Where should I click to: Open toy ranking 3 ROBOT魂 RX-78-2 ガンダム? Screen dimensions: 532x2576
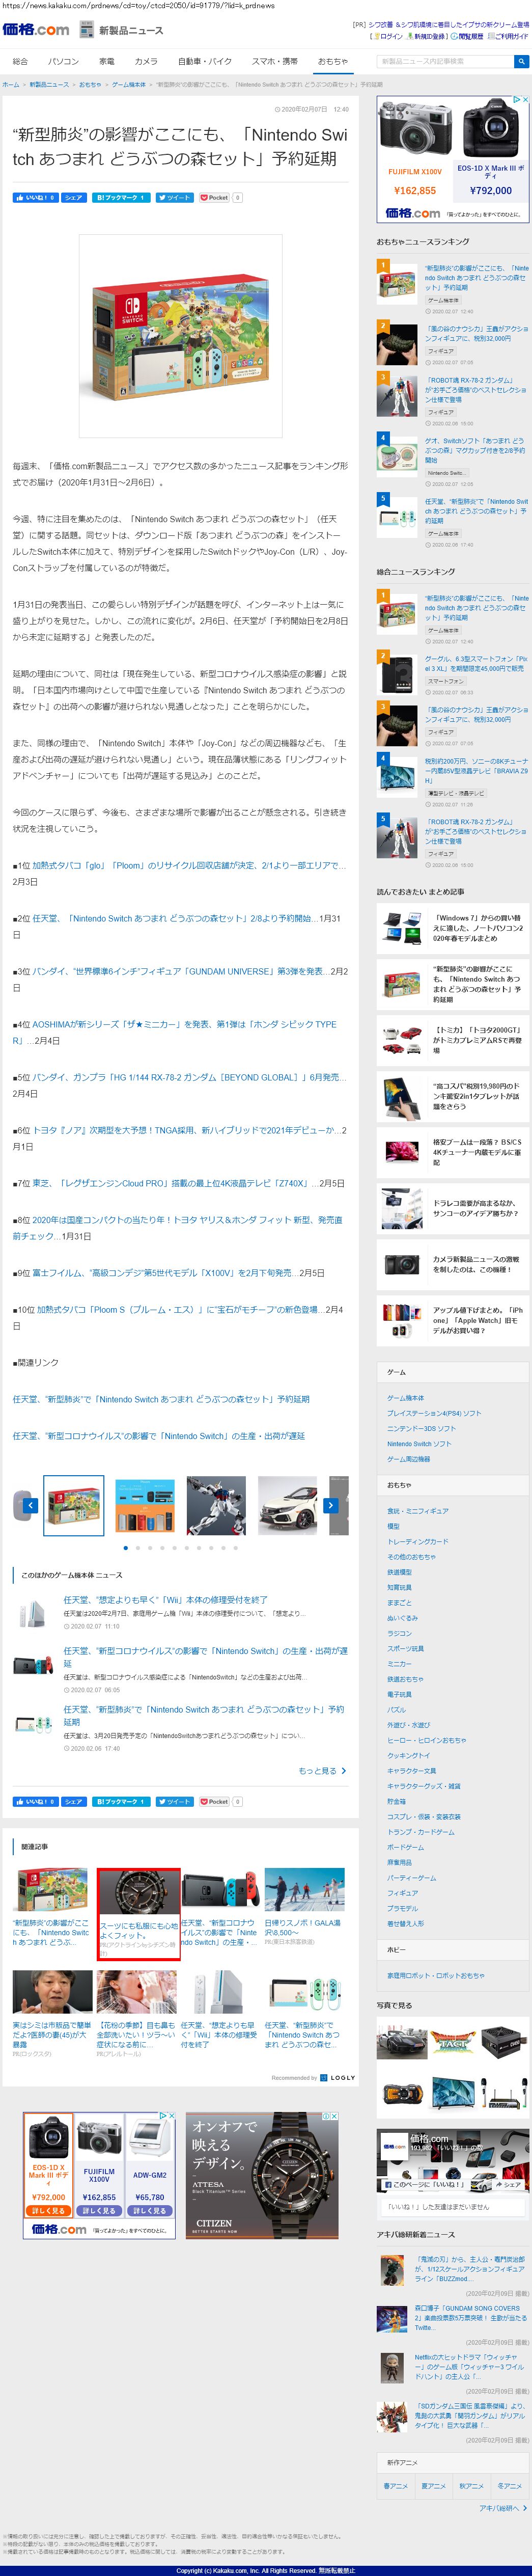click(x=476, y=389)
